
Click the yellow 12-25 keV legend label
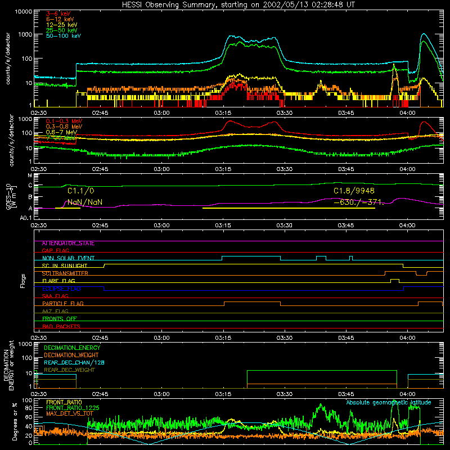tap(62, 25)
